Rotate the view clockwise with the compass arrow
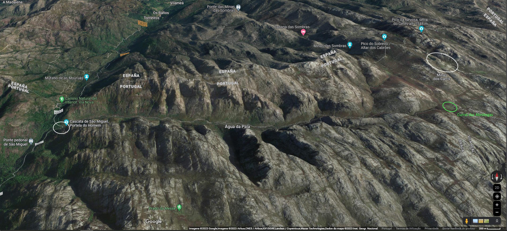The width and height of the screenshot is (507, 231). click(501, 177)
